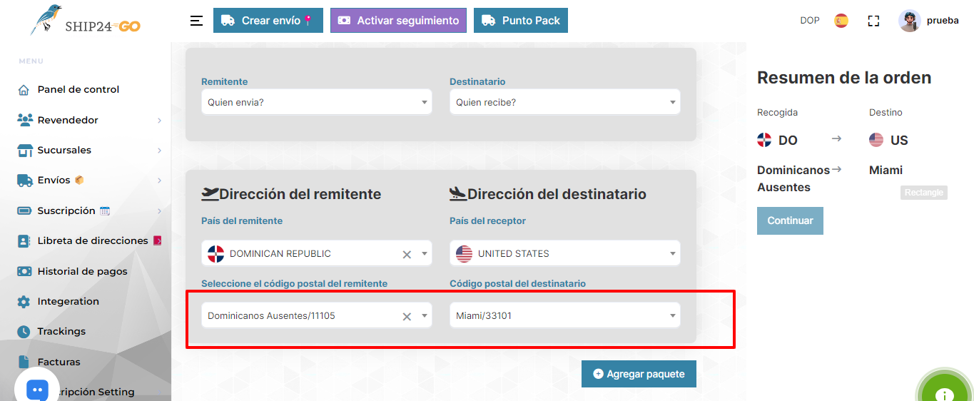Expand the Suscripción menu chevron
Viewport: 974px width, 401px height.
tap(160, 211)
